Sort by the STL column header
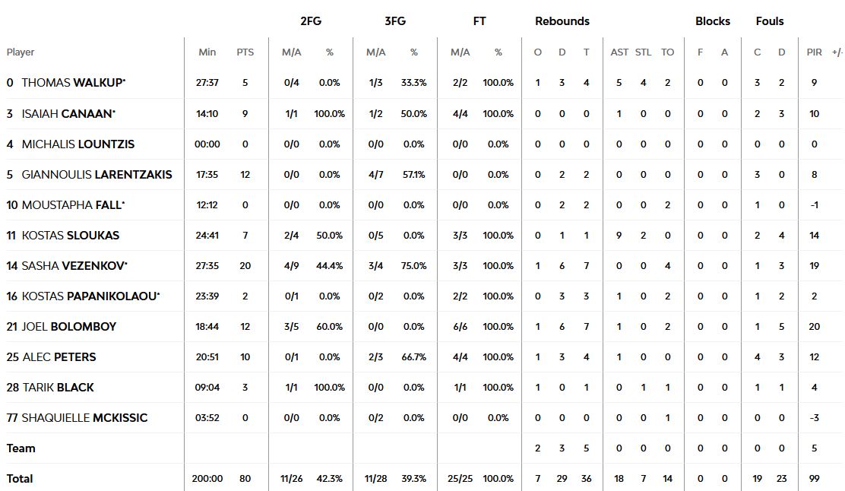Viewport: 845px width, 491px height. tap(643, 52)
